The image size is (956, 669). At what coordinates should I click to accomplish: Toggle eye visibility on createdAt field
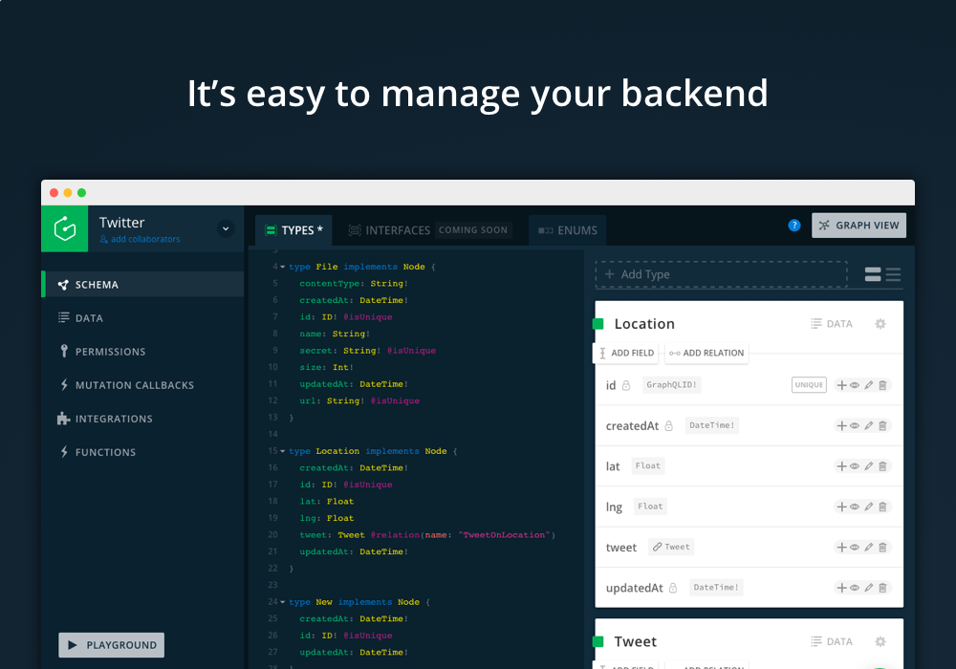coord(855,426)
